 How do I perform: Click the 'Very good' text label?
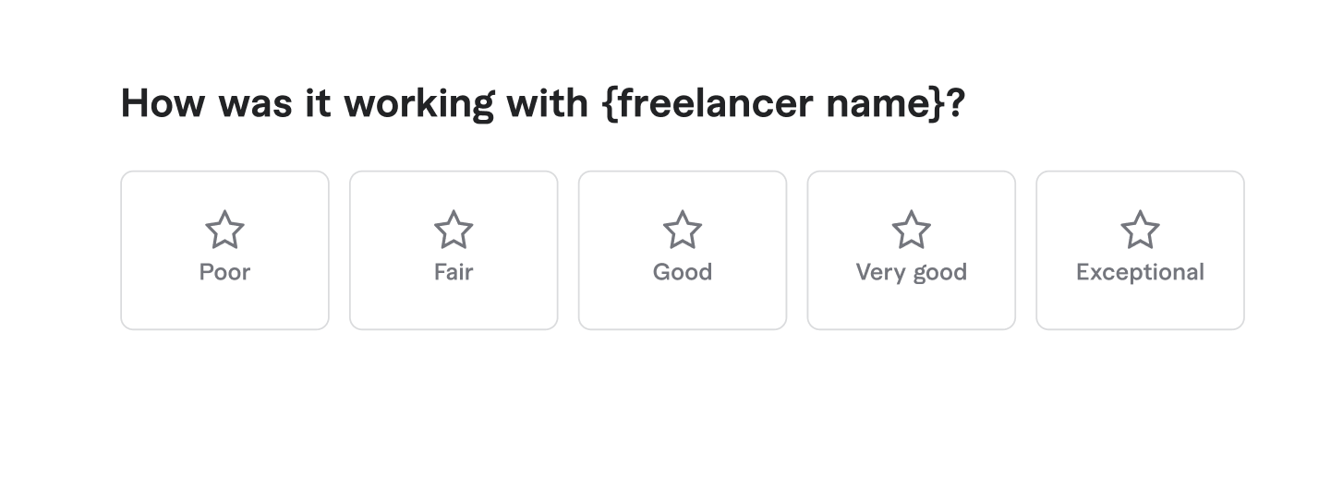pos(912,272)
